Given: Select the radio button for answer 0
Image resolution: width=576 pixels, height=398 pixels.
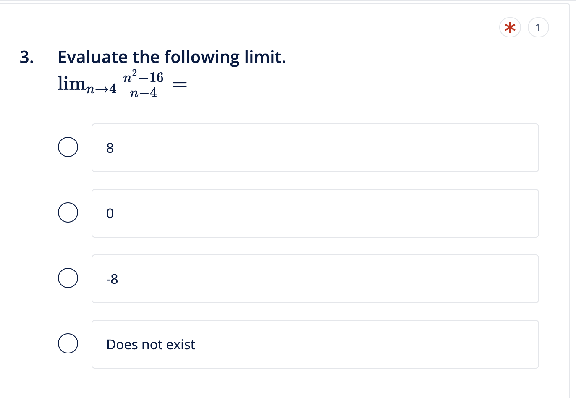Looking at the screenshot, I should click(68, 212).
